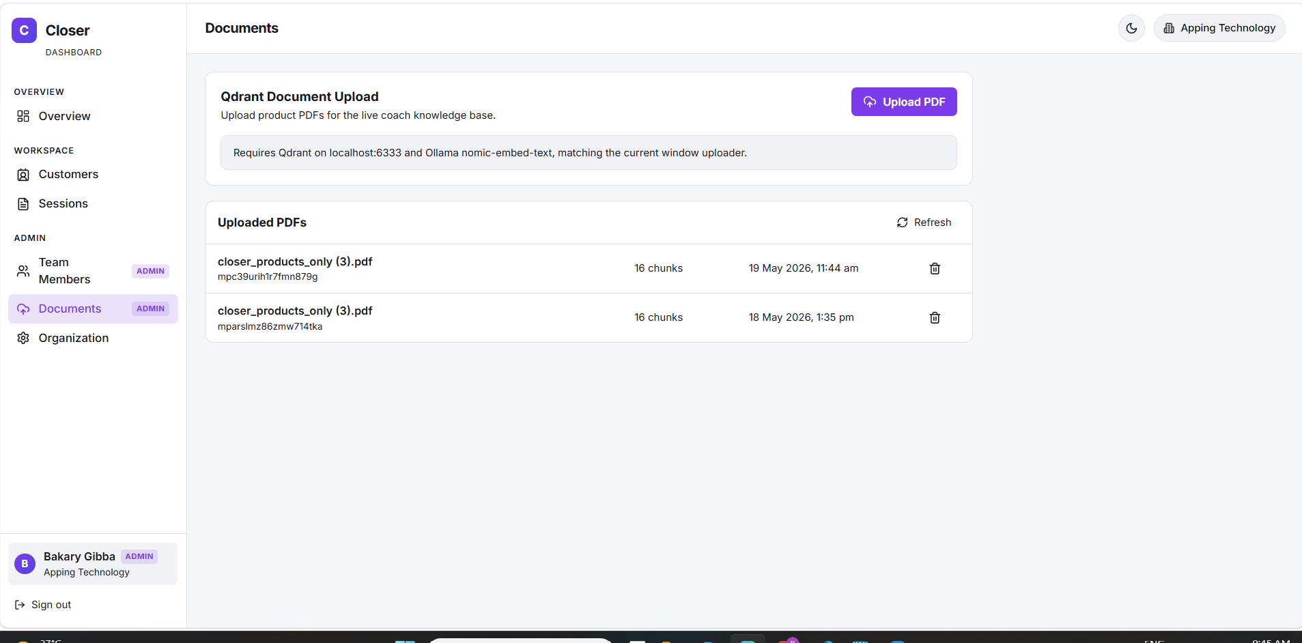Click the ADMIN badge beside Documents

tap(150, 309)
